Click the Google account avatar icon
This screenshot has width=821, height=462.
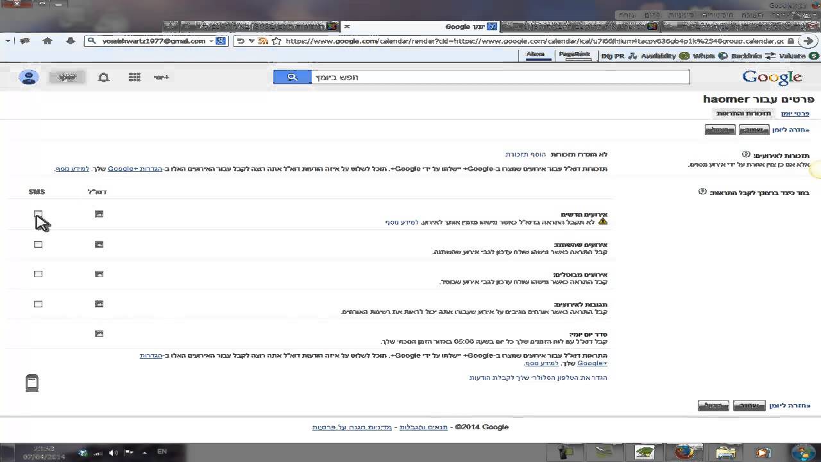(x=29, y=77)
